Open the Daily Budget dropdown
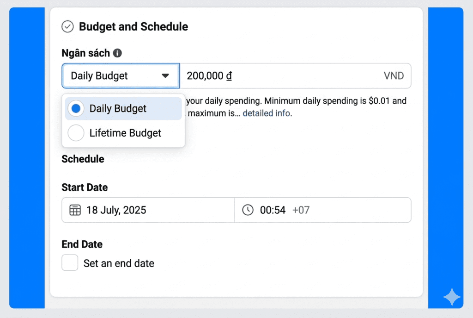473x318 pixels. (x=121, y=76)
